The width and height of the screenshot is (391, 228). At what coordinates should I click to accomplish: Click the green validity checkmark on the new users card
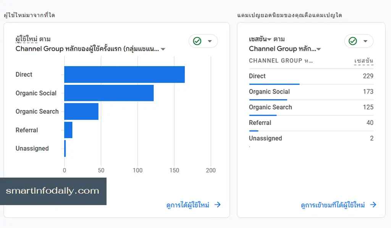click(x=196, y=41)
